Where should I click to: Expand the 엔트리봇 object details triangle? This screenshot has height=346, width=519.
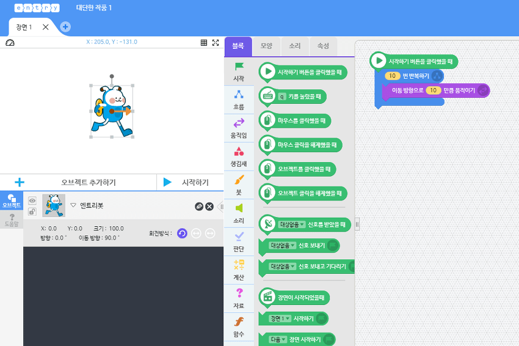[x=73, y=205]
